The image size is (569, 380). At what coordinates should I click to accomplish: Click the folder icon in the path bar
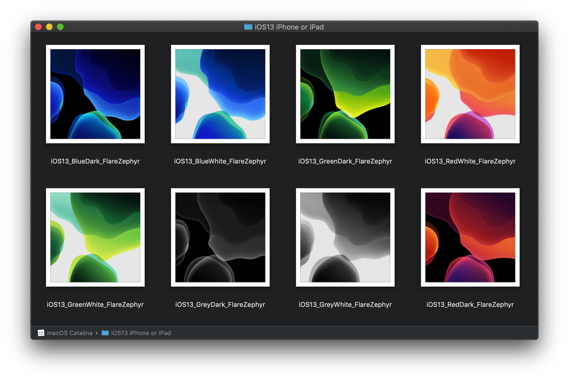tap(105, 333)
